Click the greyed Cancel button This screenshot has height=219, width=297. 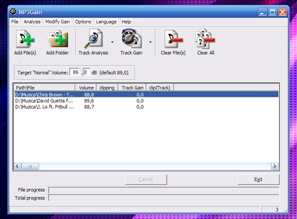tap(146, 179)
